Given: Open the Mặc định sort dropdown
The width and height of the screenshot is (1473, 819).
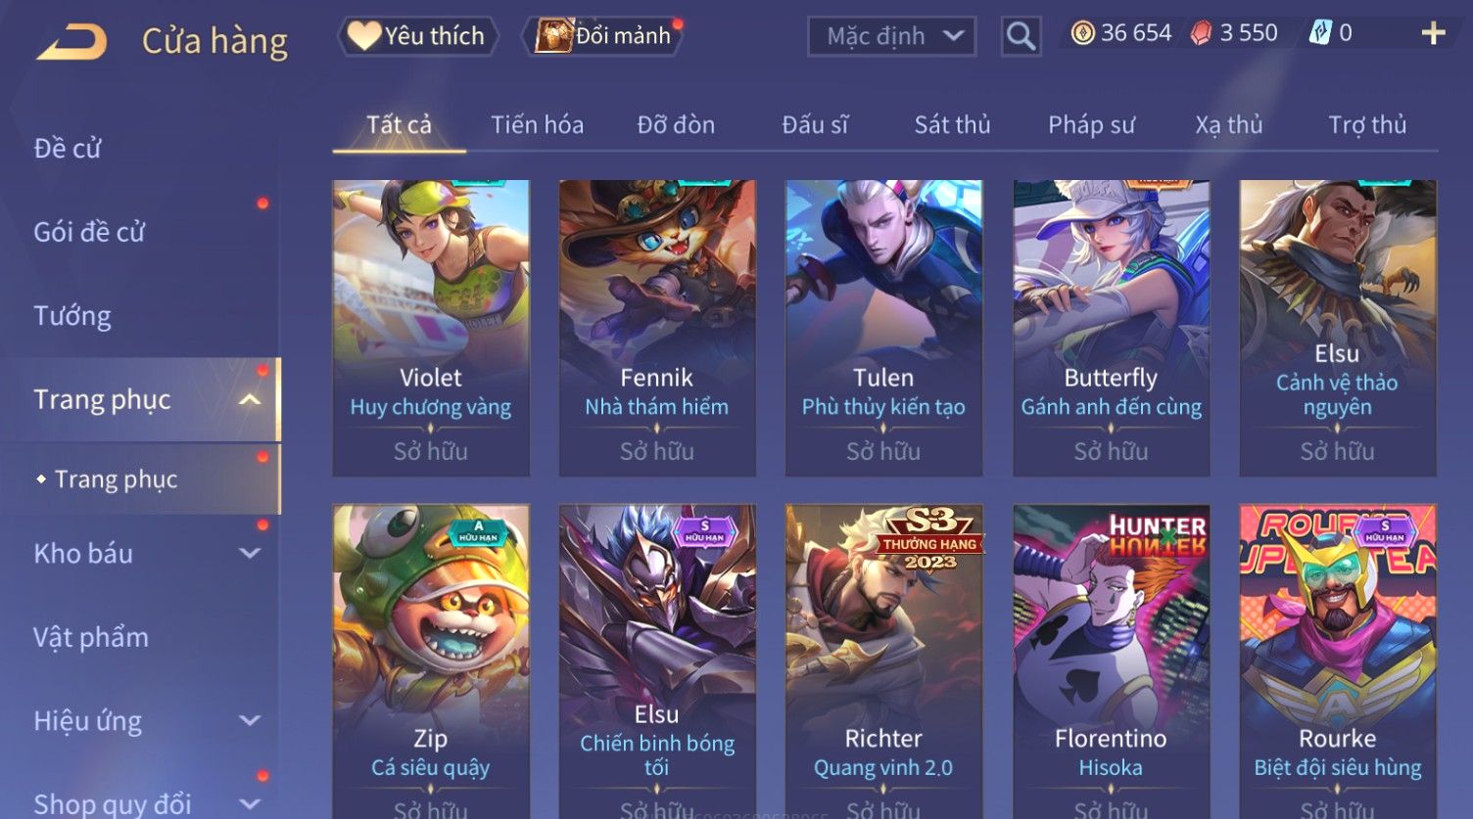Looking at the screenshot, I should click(892, 36).
